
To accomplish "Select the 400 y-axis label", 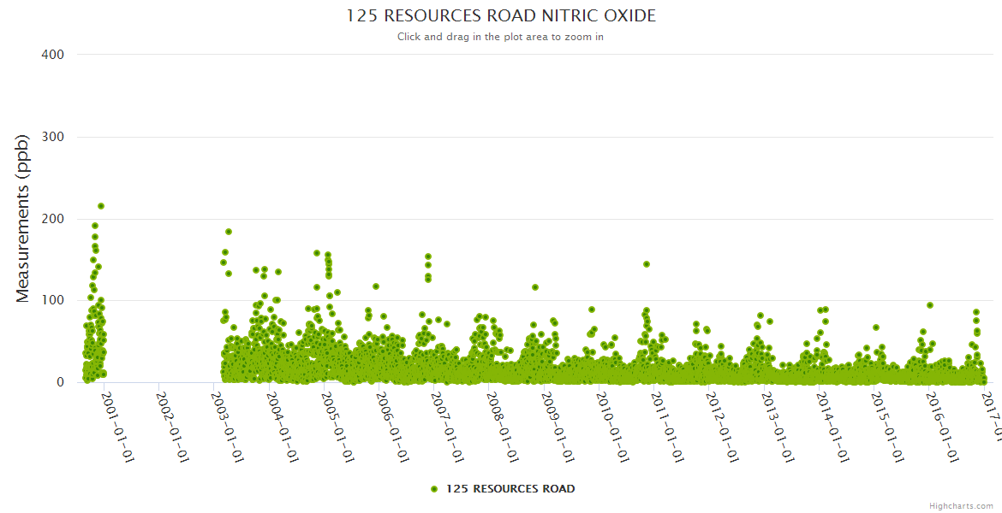I will (52, 55).
